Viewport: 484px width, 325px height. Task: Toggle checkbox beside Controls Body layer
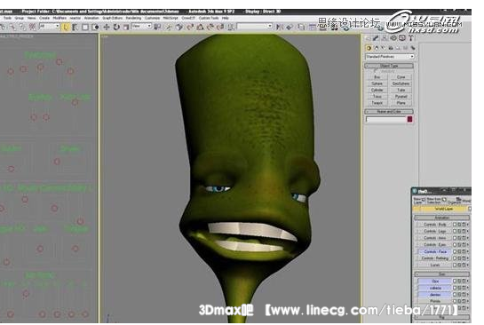coord(455,225)
